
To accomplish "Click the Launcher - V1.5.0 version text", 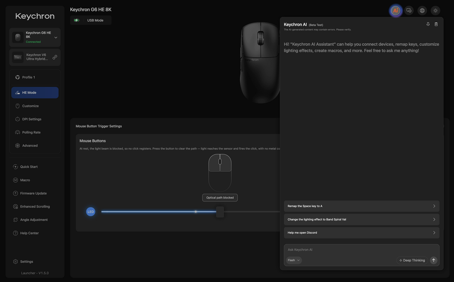I will [x=35, y=273].
